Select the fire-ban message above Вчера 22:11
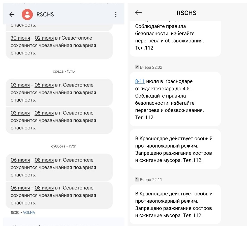Screen dimensions: 252x226 (175, 149)
